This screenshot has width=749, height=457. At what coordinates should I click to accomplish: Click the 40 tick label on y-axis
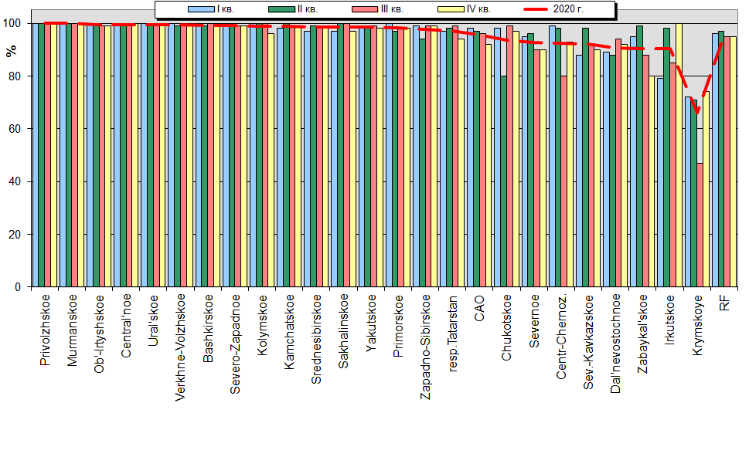(15, 181)
